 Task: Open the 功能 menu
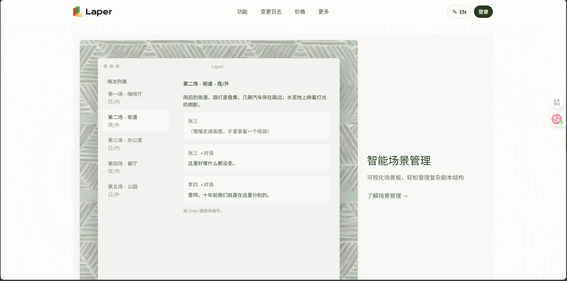(x=242, y=12)
